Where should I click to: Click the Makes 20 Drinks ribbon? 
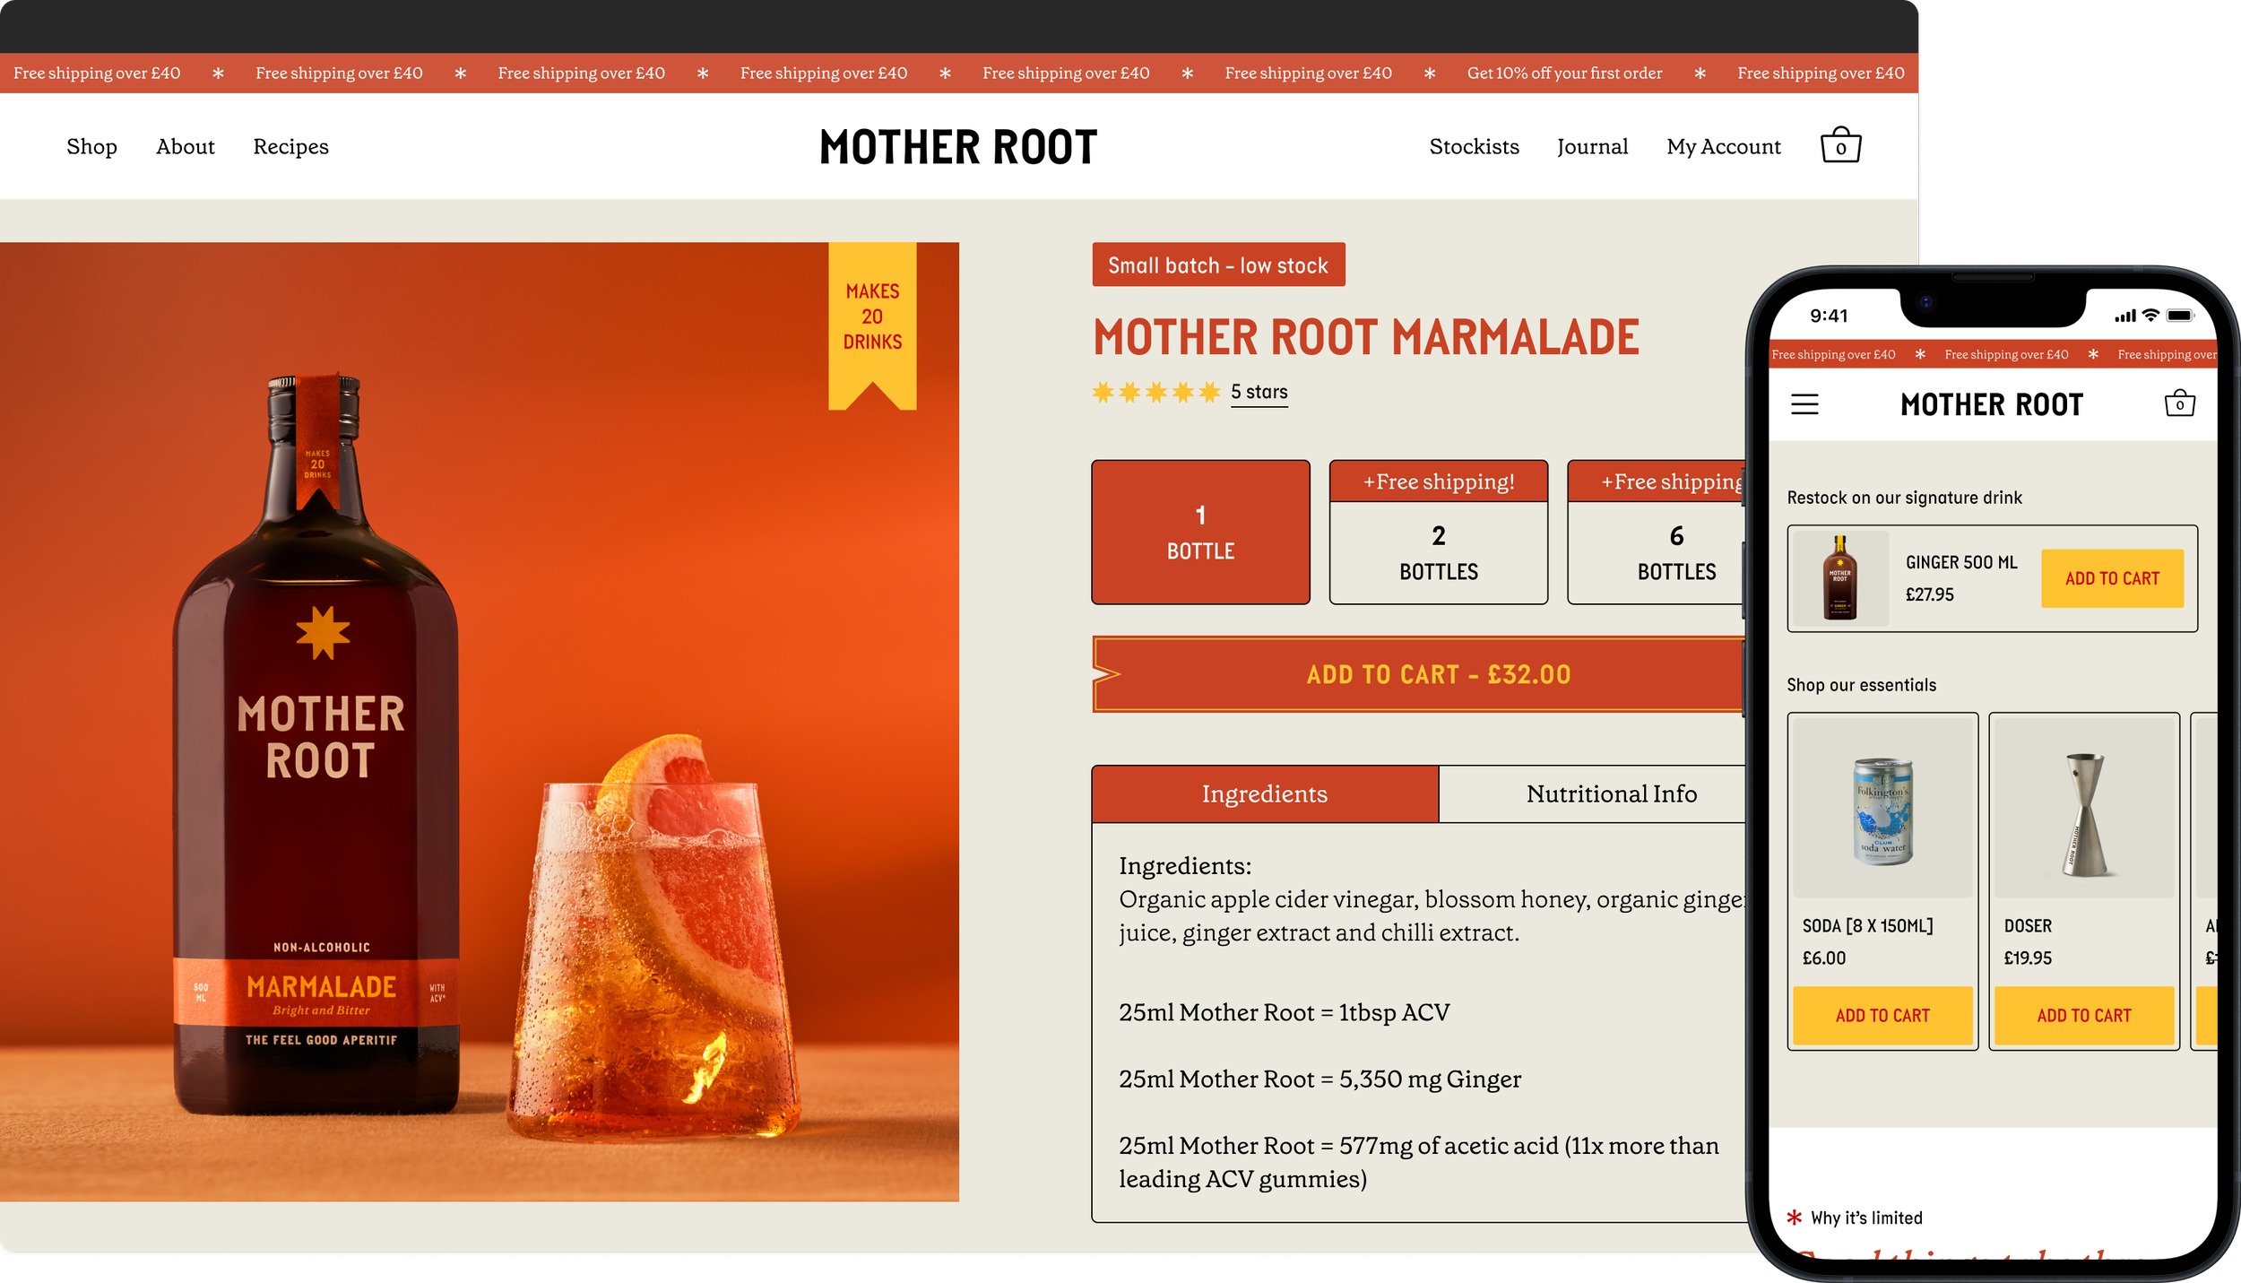click(872, 325)
